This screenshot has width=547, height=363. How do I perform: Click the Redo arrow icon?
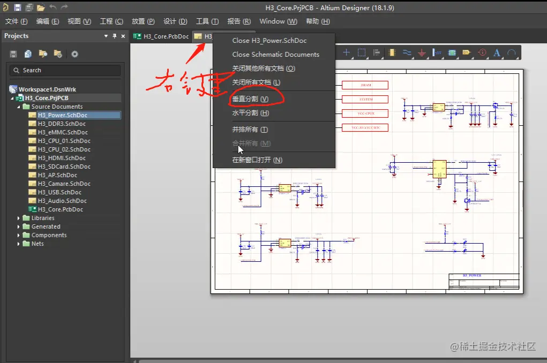(64, 7)
